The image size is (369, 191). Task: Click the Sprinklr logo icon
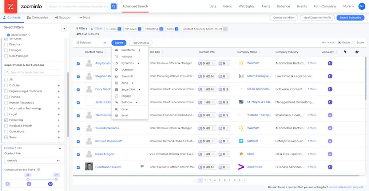point(241,141)
